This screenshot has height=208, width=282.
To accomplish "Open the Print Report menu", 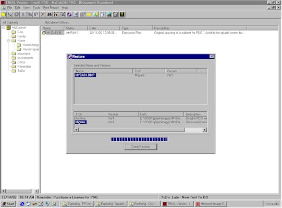I will click(x=51, y=8).
